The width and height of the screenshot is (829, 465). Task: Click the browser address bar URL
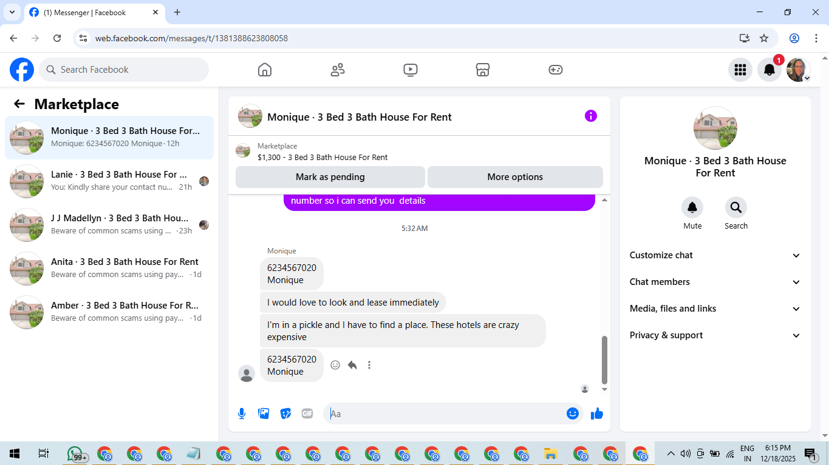click(191, 38)
